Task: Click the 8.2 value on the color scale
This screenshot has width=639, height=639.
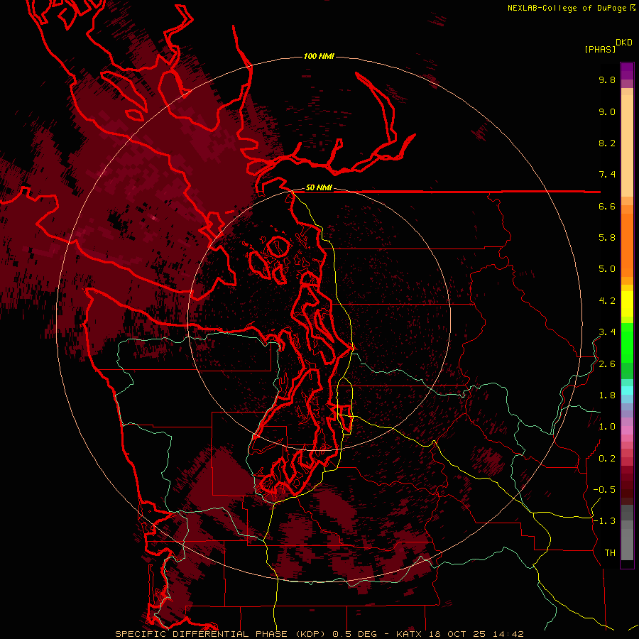Action: click(607, 143)
